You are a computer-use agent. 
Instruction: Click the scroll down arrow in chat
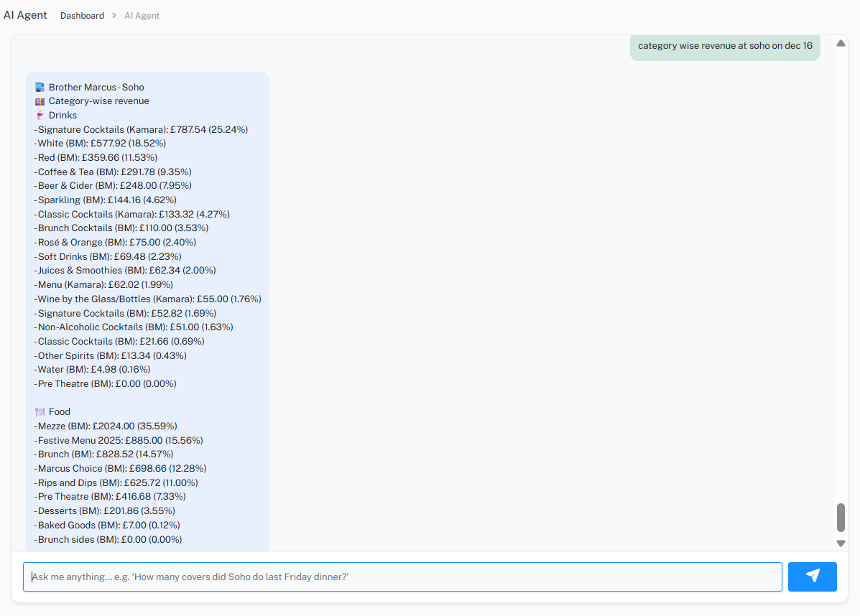841,543
